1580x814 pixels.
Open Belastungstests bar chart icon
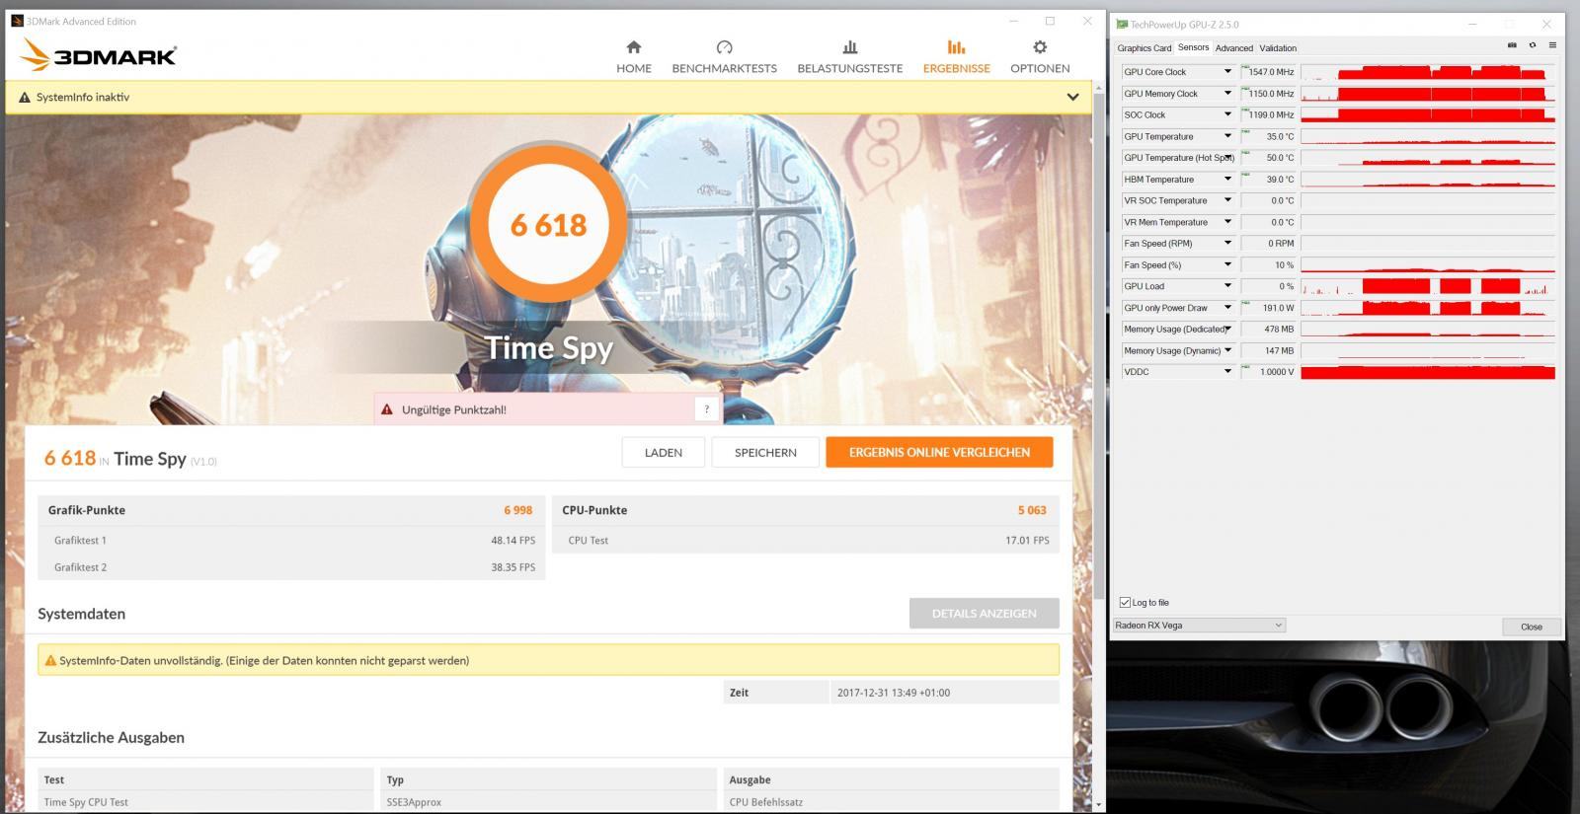click(849, 46)
